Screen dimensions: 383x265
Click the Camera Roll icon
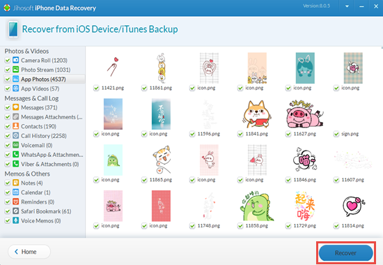point(15,60)
